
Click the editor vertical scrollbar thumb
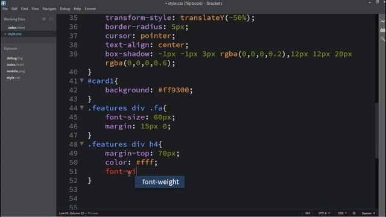(x=376, y=130)
